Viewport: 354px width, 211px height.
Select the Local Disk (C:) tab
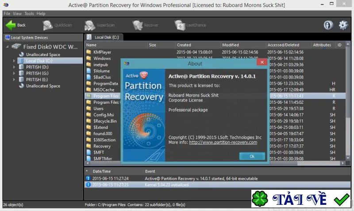pyautogui.click(x=104, y=37)
